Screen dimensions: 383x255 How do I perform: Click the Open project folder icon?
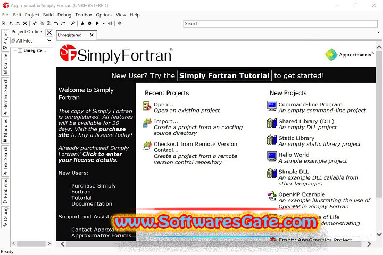pos(147,106)
